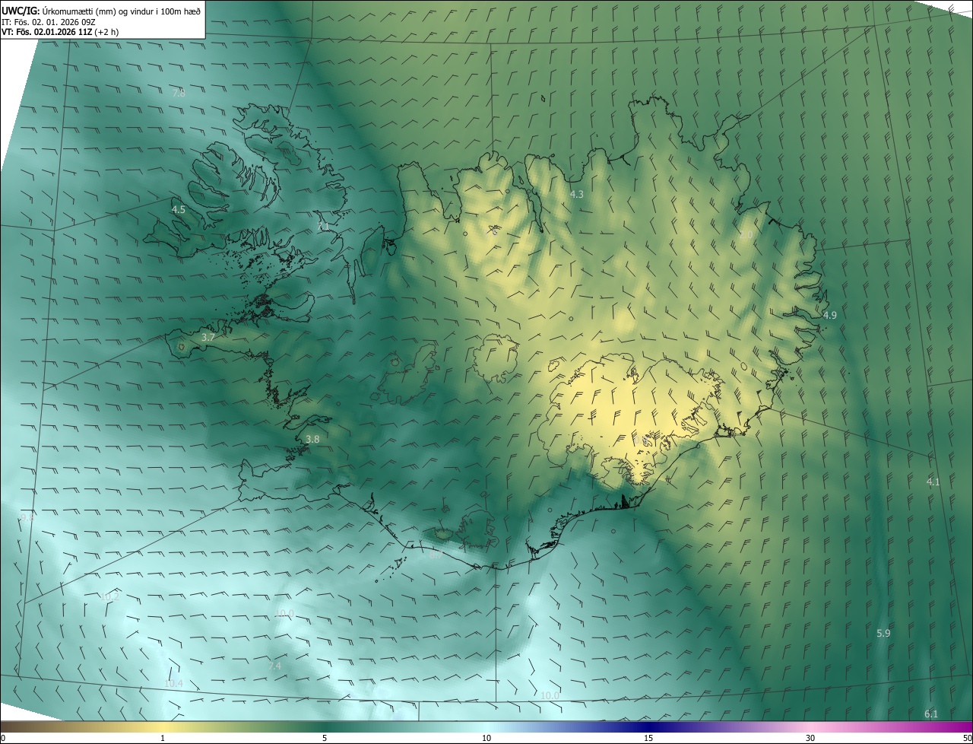Click the colour scale label 50
This screenshot has height=744, width=973.
[x=967, y=738]
